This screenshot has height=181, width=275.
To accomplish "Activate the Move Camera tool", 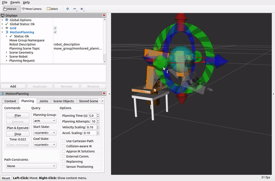I will click(x=32, y=9).
